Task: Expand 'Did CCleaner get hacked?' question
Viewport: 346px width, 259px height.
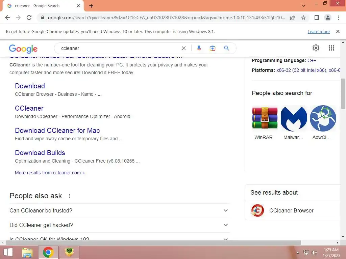Action: tap(120, 225)
